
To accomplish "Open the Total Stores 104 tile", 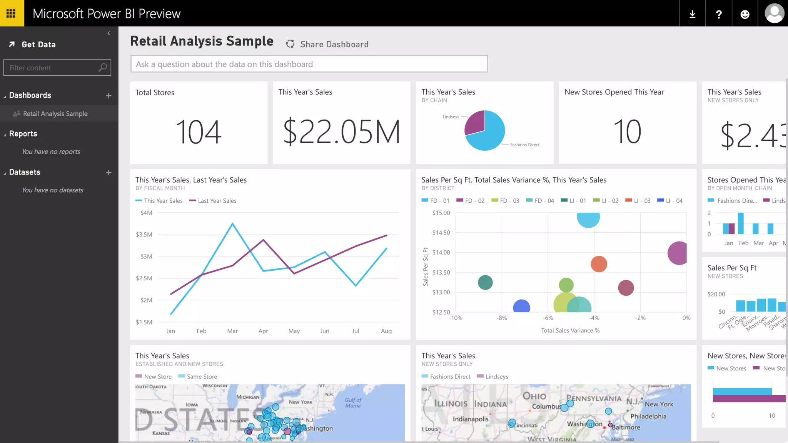I will [x=199, y=122].
